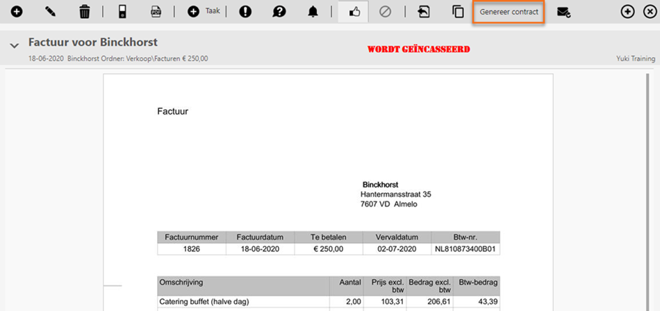Click the document return-arrow icon
The image size is (660, 311).
(424, 12)
